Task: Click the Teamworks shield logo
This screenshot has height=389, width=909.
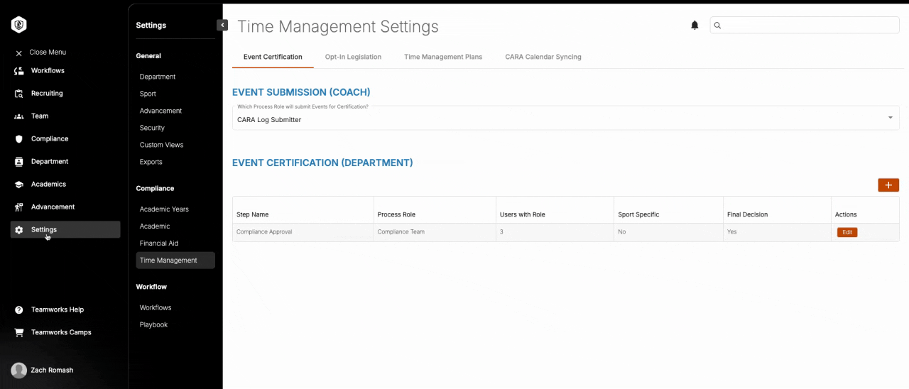Action: 19,25
